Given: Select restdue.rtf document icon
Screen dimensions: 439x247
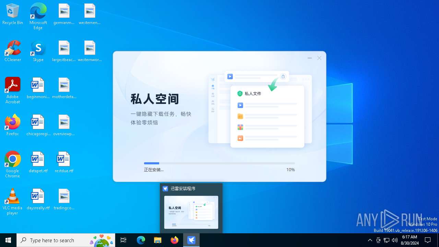Looking at the screenshot, I should coord(64,162).
